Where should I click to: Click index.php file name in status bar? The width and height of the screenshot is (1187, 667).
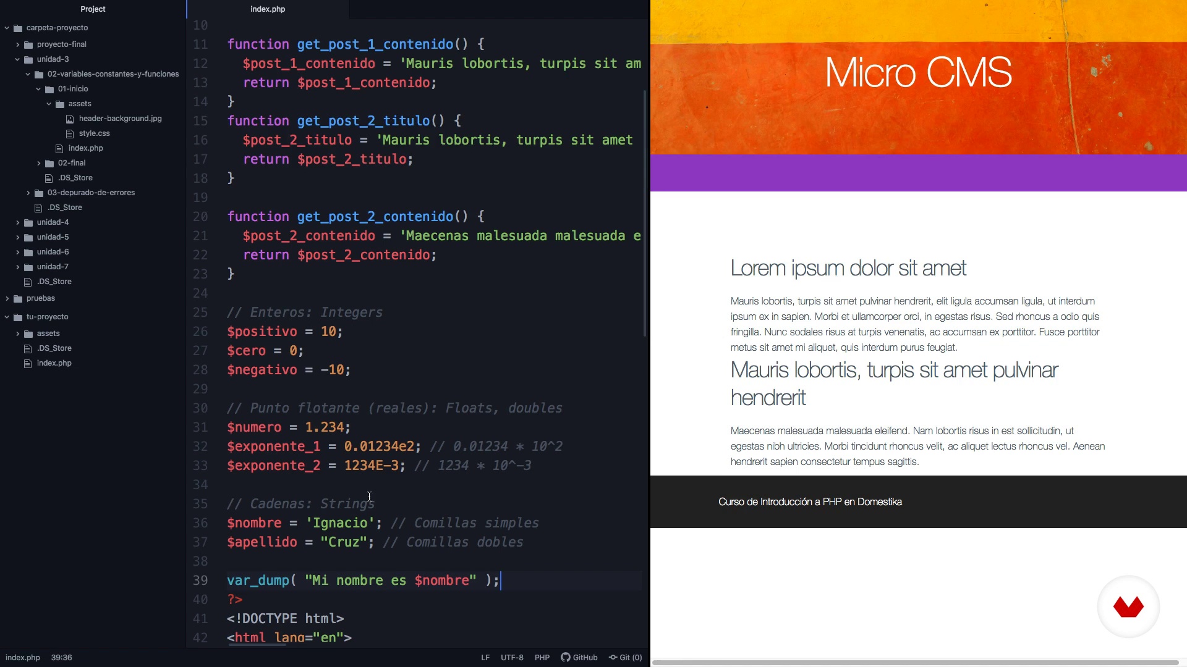(x=23, y=658)
